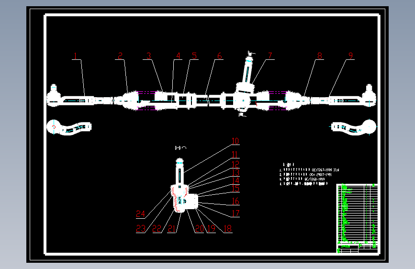Select part number 17 label
415x269 pixels.
click(236, 213)
